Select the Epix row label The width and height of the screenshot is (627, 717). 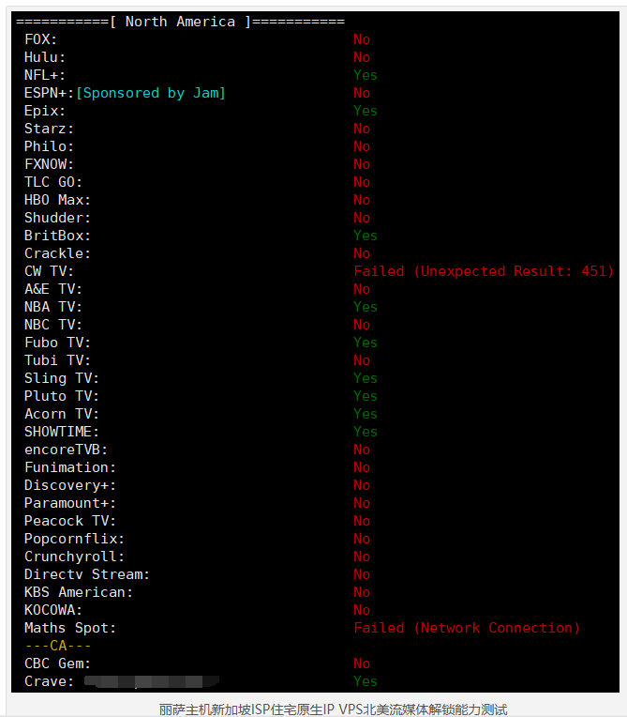tap(45, 111)
